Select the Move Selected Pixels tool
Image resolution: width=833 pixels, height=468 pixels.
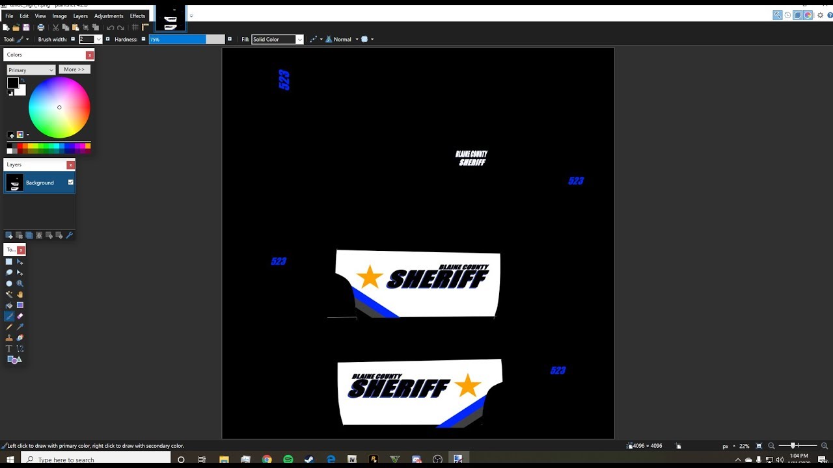pos(20,262)
